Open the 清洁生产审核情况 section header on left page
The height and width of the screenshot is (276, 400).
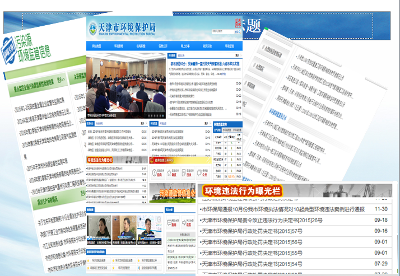click(48, 201)
